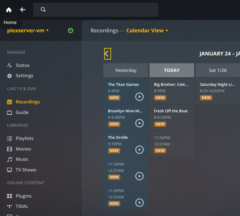Image resolution: width=240 pixels, height=216 pixels.
Task: Open Playlists library
Action: pyautogui.click(x=25, y=139)
